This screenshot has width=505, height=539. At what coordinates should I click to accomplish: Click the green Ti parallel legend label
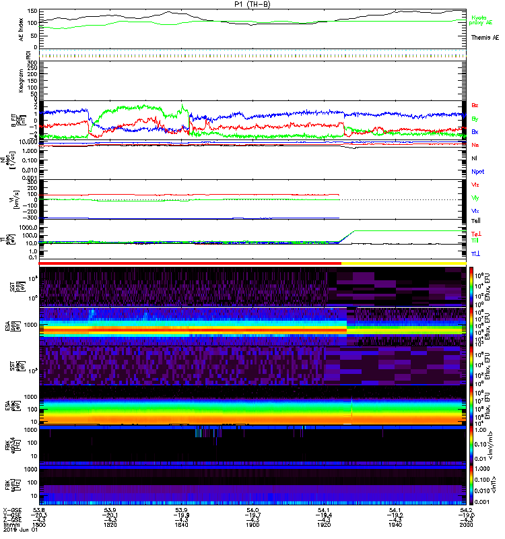[475, 241]
